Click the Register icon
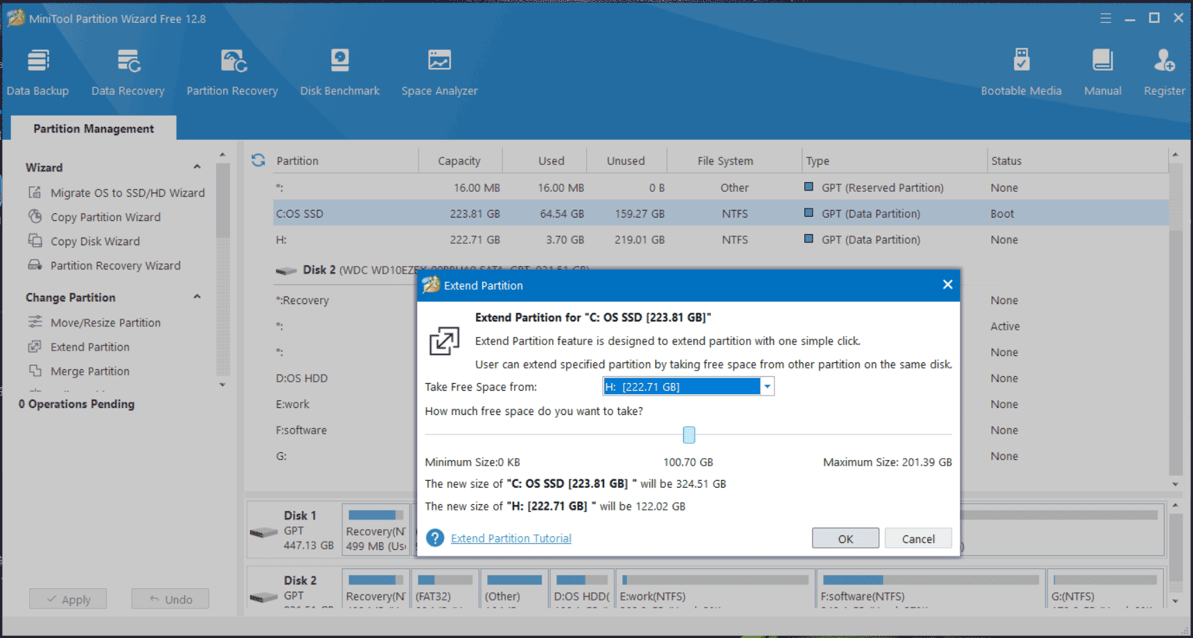Viewport: 1193px width, 638px height. tap(1164, 61)
